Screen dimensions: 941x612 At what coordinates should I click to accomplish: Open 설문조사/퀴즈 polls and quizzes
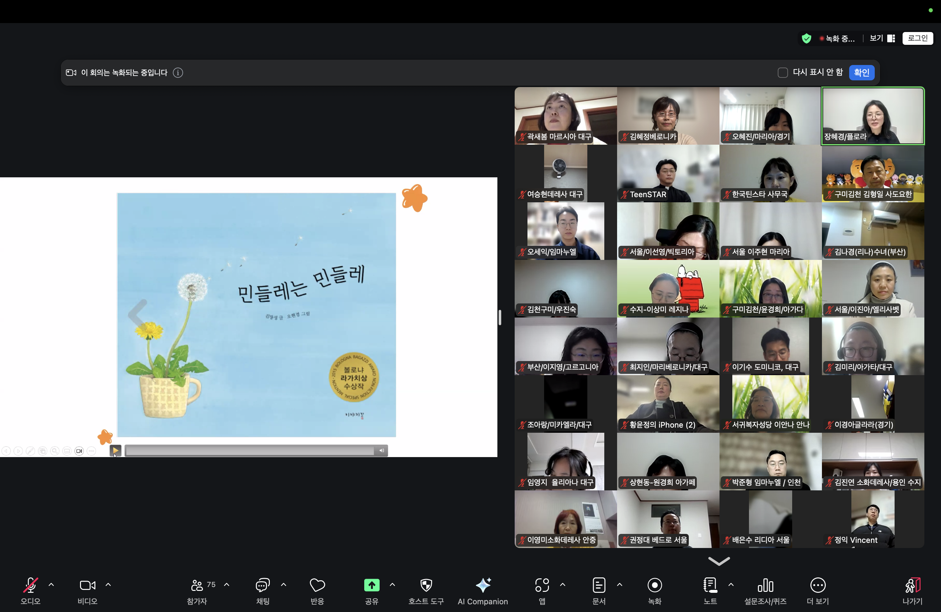766,591
